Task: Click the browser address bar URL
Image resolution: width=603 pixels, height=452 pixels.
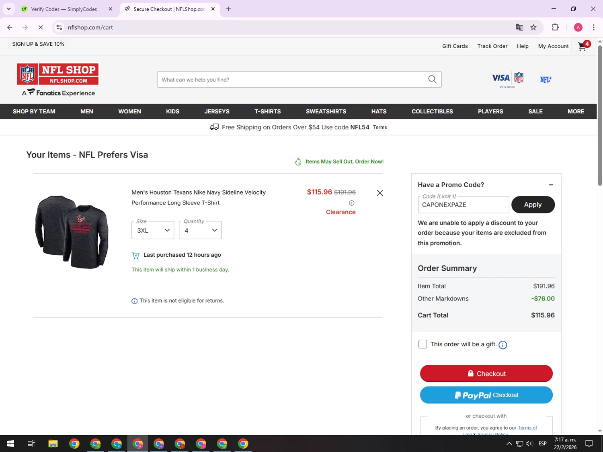Action: click(x=90, y=27)
